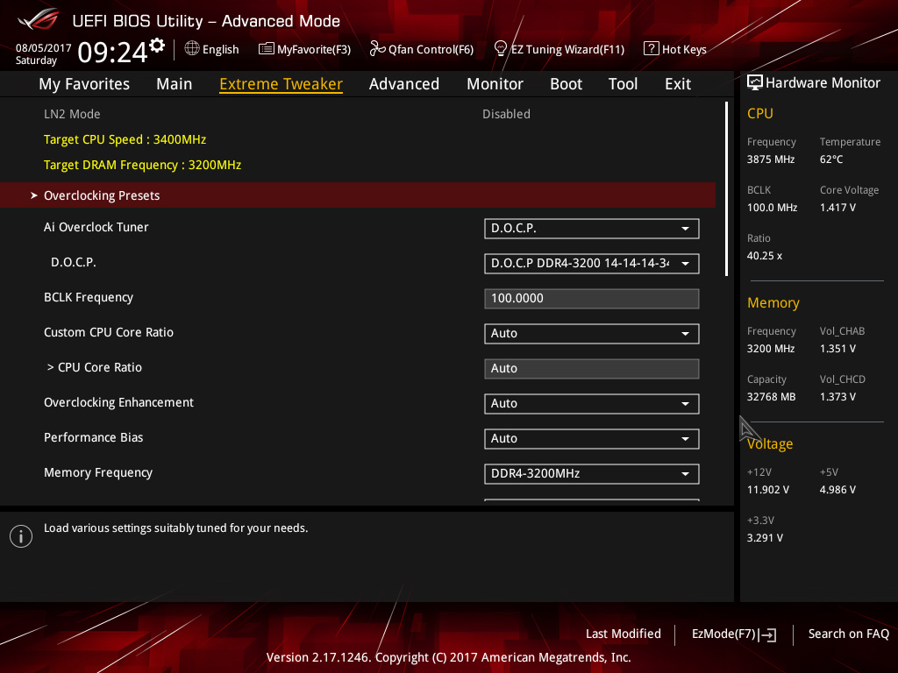The image size is (898, 673).
Task: Switch to the Boot tab
Action: [x=566, y=84]
